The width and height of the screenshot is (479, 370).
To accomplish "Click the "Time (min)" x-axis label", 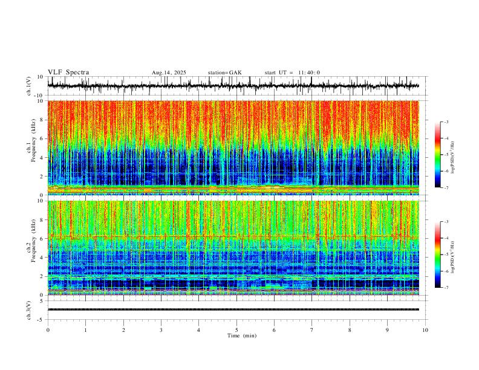I will (x=242, y=336).
